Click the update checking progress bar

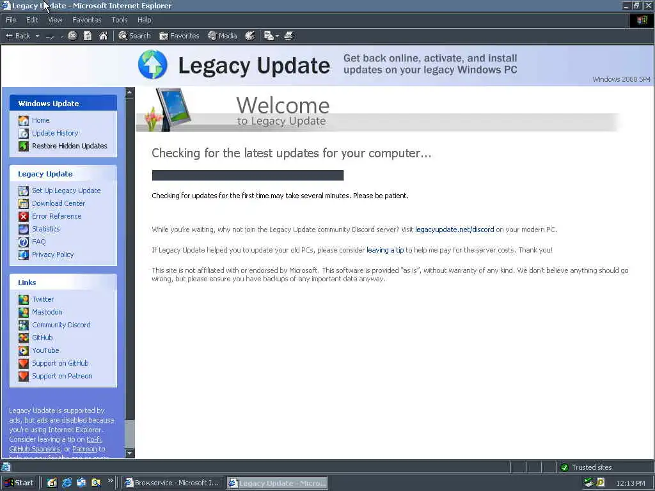[x=248, y=175]
